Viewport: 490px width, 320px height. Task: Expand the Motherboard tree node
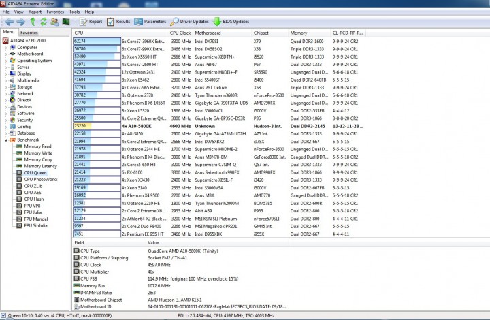(5, 54)
